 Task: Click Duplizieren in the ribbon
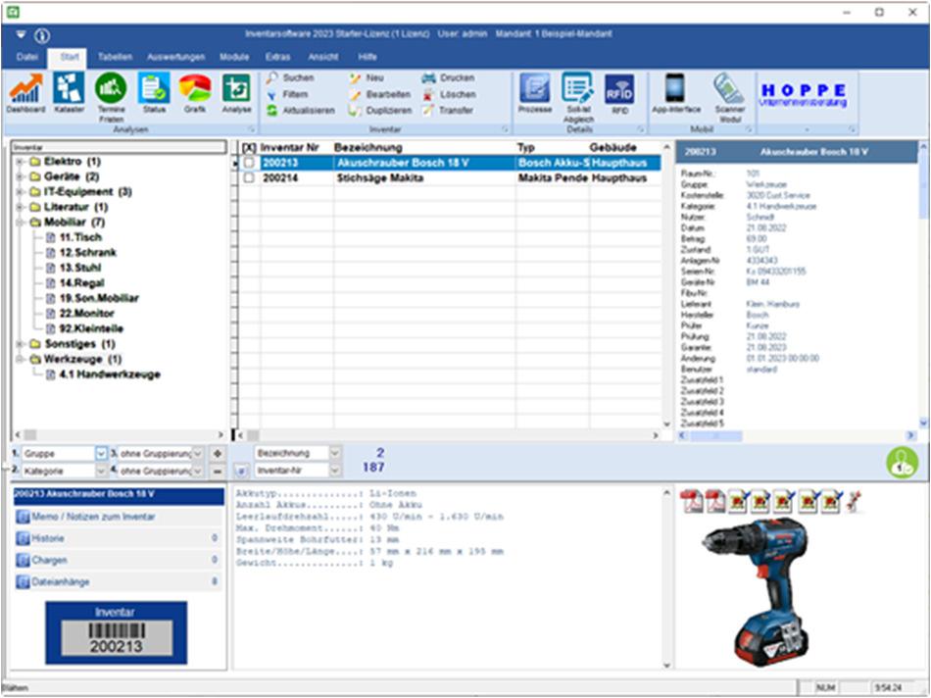click(x=380, y=111)
